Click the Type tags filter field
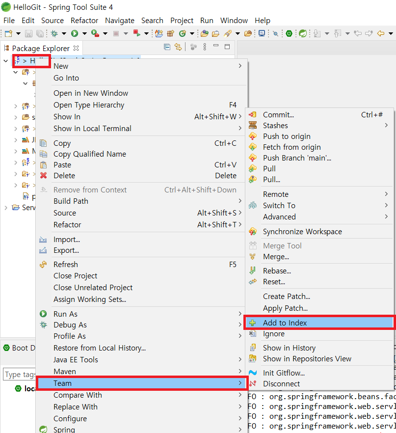Screen dimensions: 396x433 pyautogui.click(x=19, y=375)
